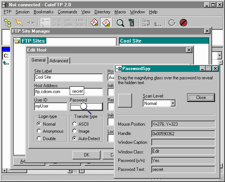Click the Password Text field showing secret
This screenshot has width=225, height=182.
(183, 169)
